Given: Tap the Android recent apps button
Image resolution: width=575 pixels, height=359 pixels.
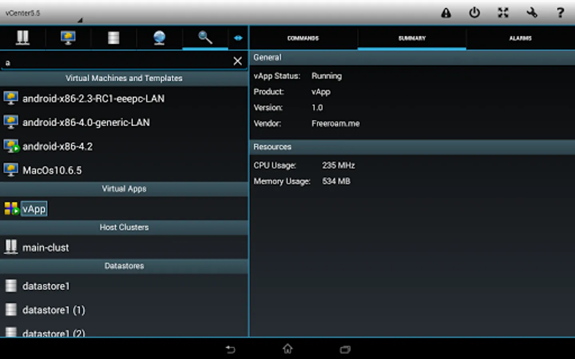Looking at the screenshot, I should click(x=345, y=349).
